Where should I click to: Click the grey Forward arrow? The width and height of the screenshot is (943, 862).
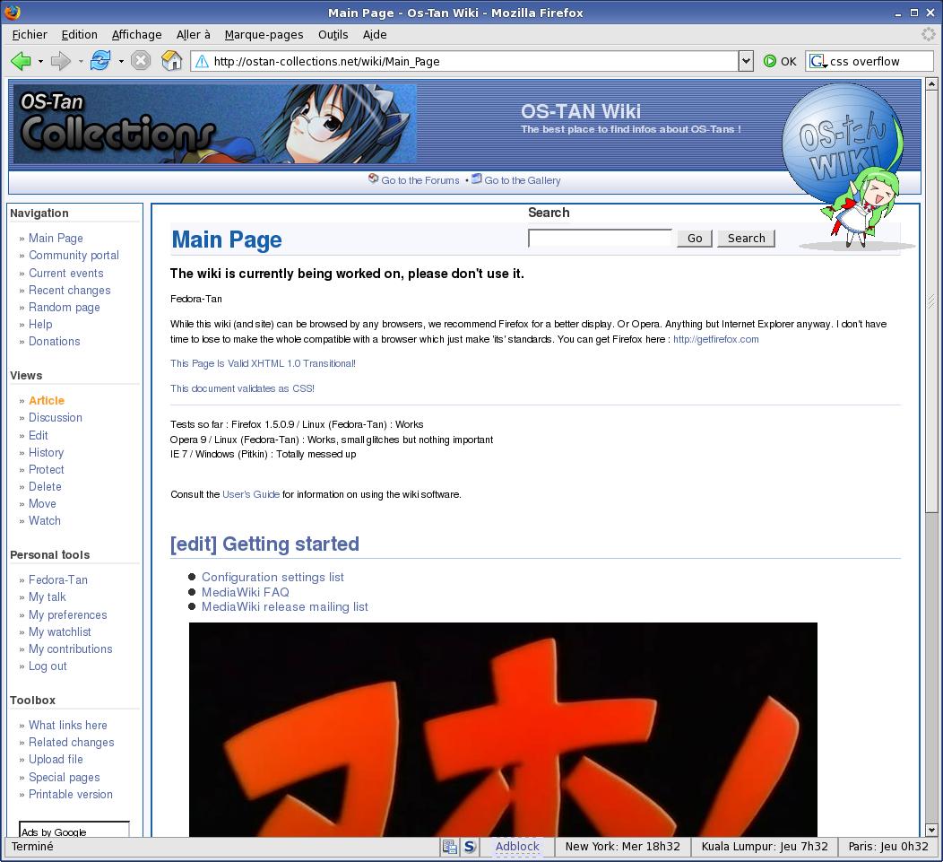click(60, 61)
